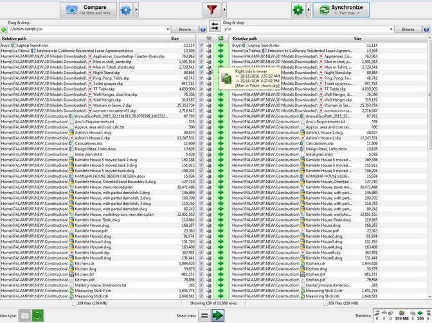Open the red funnel filter settings
Image resolution: width=432 pixels, height=323 pixels.
[212, 10]
